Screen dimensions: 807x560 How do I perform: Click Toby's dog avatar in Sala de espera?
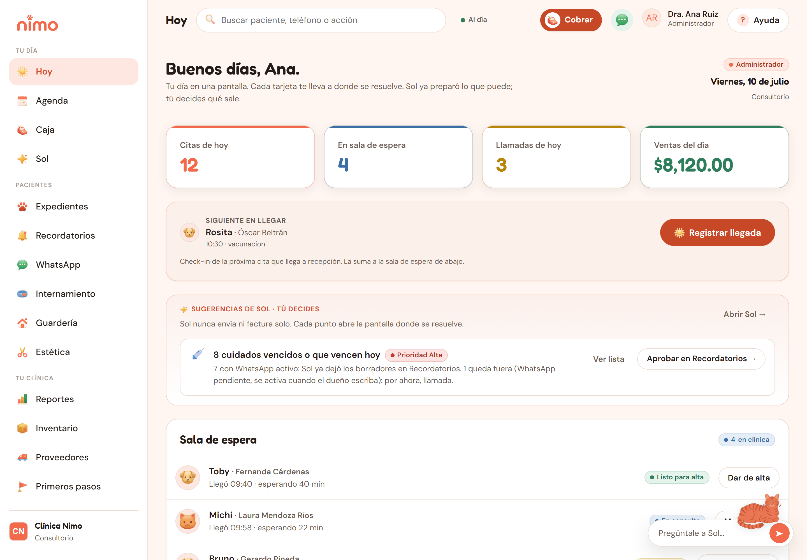[188, 478]
